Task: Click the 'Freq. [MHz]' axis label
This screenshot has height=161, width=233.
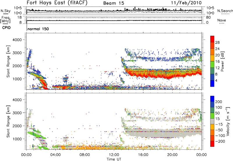Action: [5, 20]
